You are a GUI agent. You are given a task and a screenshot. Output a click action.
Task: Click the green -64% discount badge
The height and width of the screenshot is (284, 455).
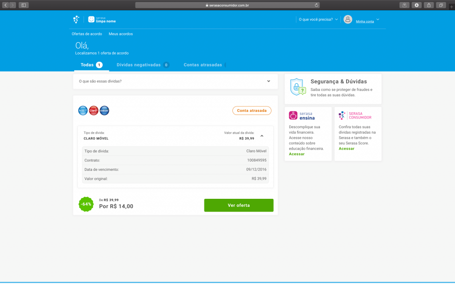click(x=86, y=204)
